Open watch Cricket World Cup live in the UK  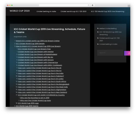coord(40,68)
